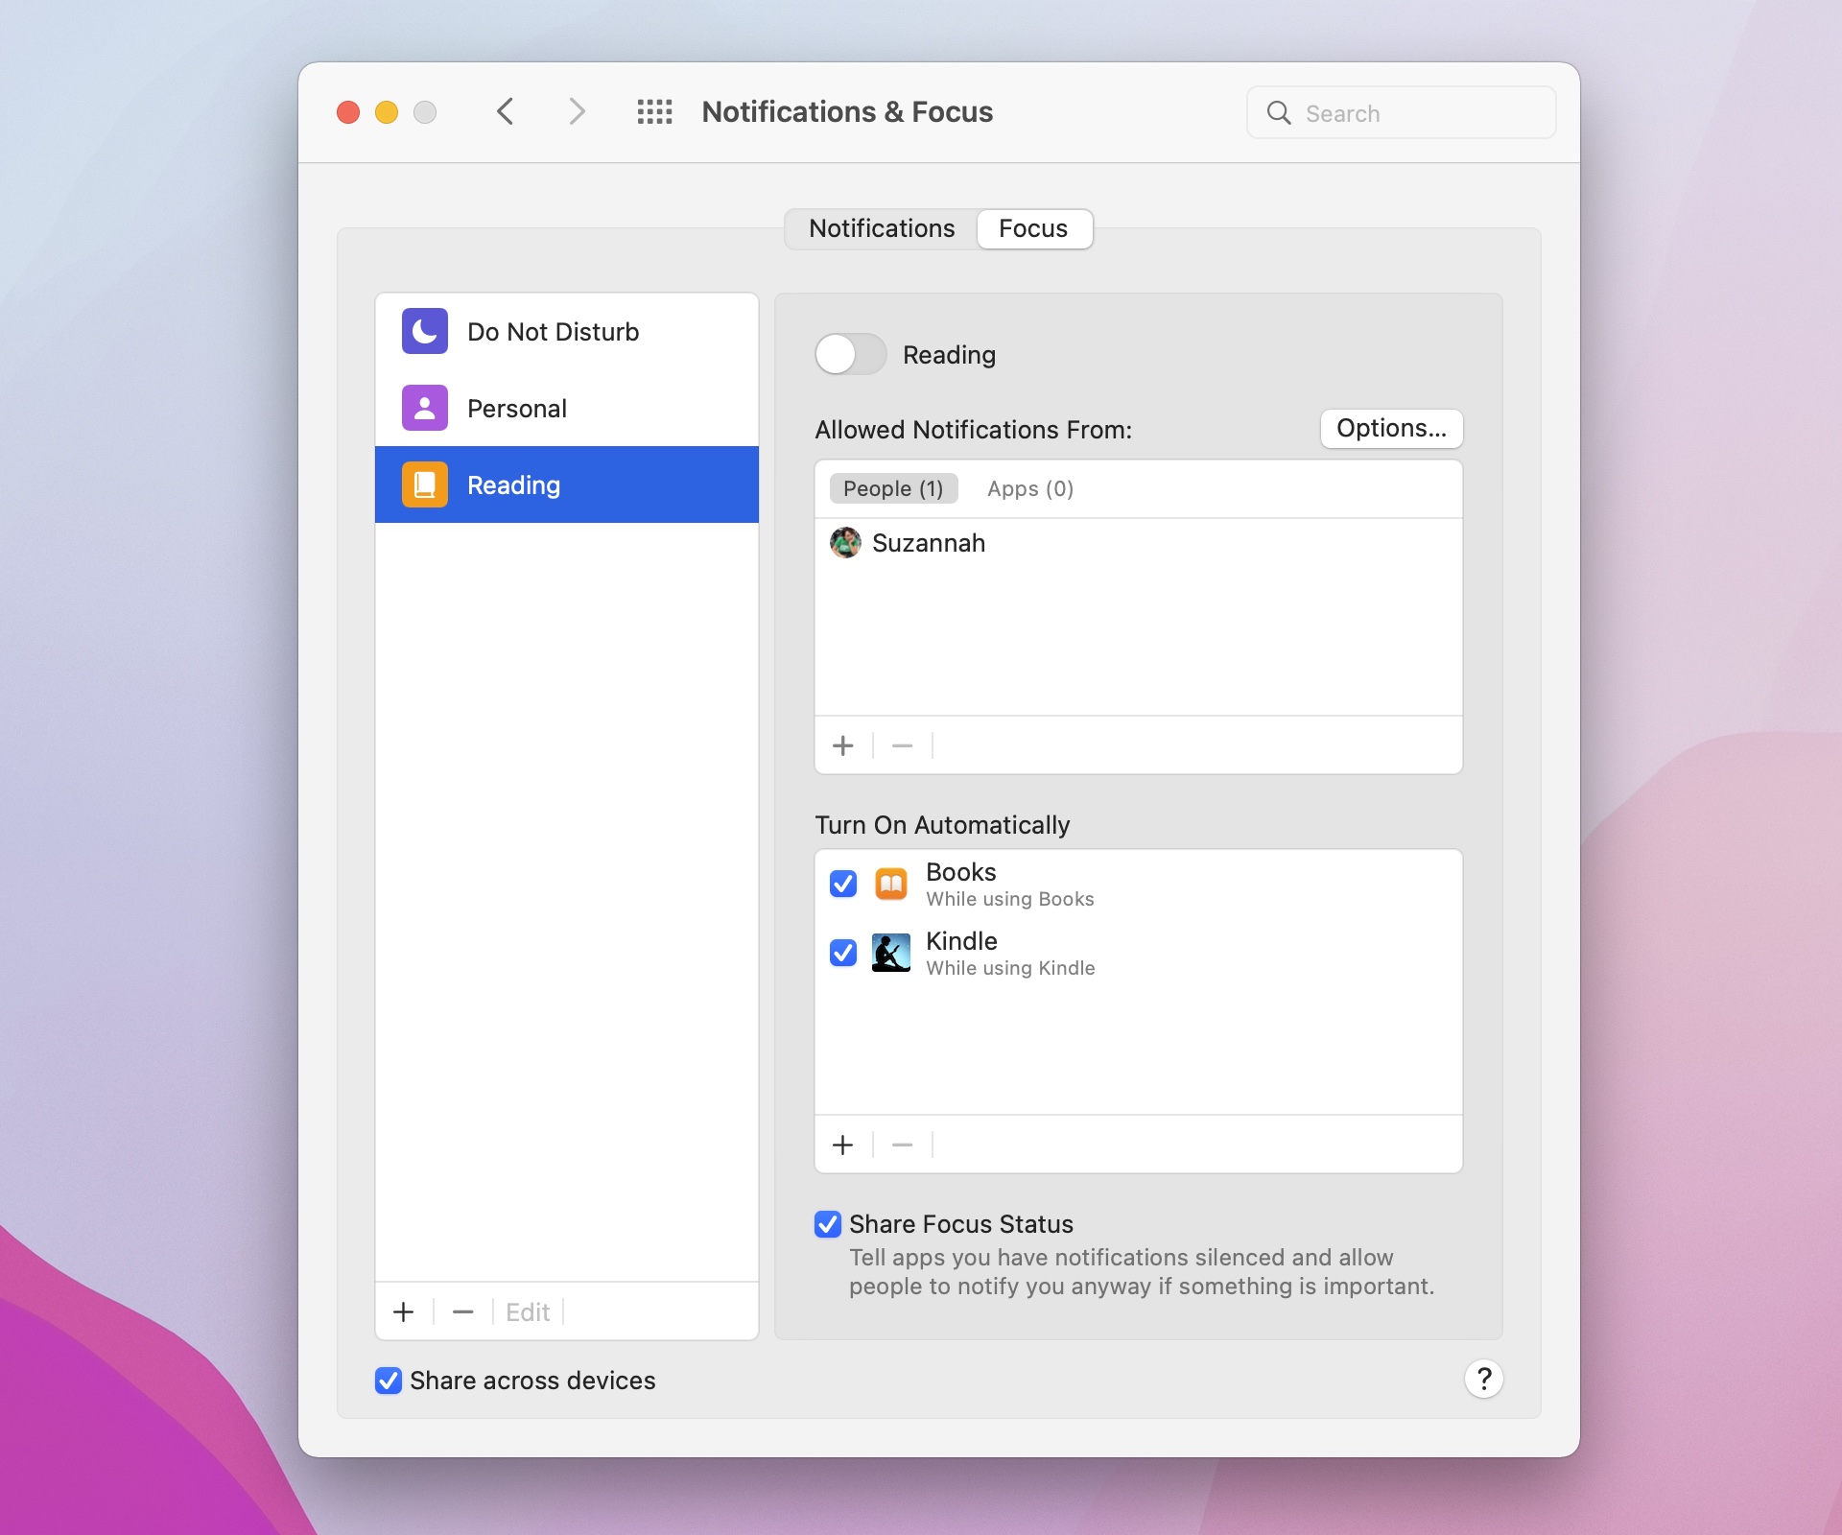Click the Edit button under focus list

[528, 1311]
